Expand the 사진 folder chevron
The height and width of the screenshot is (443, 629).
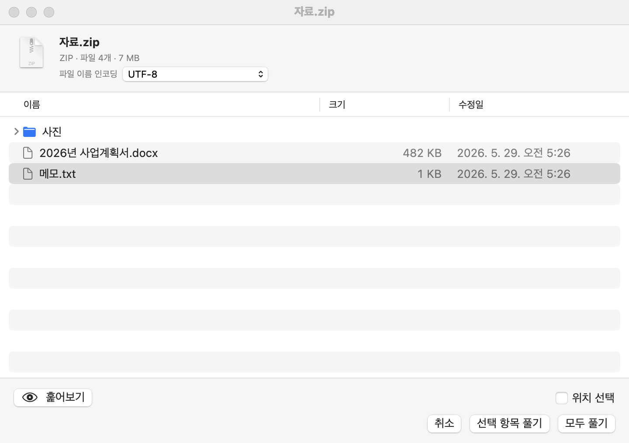click(x=16, y=131)
